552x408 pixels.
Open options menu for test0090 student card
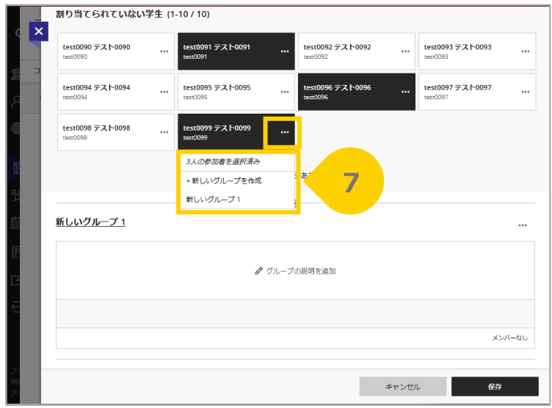pyautogui.click(x=164, y=51)
